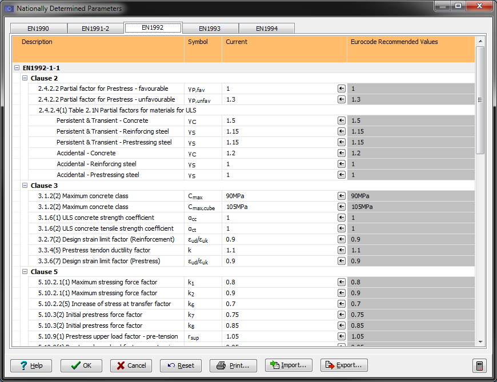Click arrow for ULS concrete strength coefficient
Image resolution: width=497 pixels, height=382 pixels.
point(342,218)
